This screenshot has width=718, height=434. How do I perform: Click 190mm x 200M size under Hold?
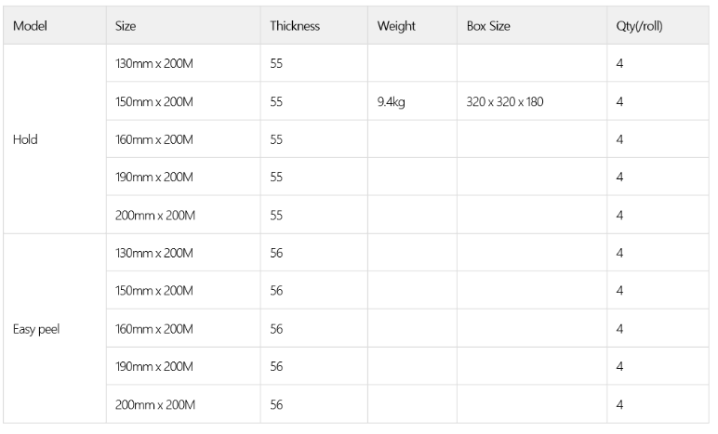click(154, 178)
